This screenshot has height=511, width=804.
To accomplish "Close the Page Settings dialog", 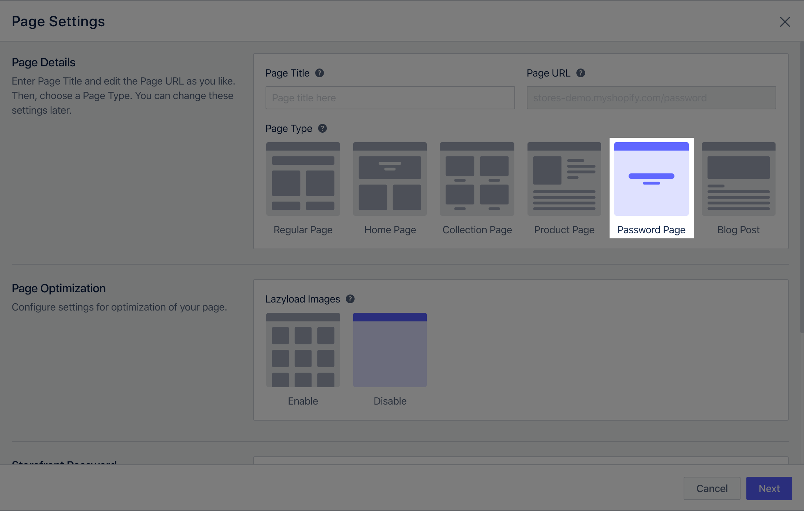I will 785,22.
